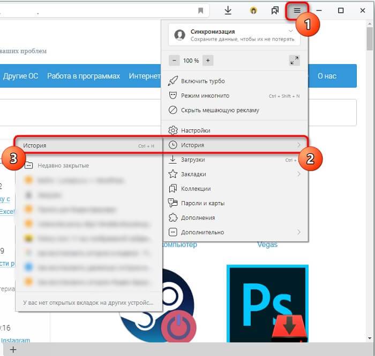Enter fullscreen with the expand arrows icon
This screenshot has height=356, width=375.
click(294, 60)
